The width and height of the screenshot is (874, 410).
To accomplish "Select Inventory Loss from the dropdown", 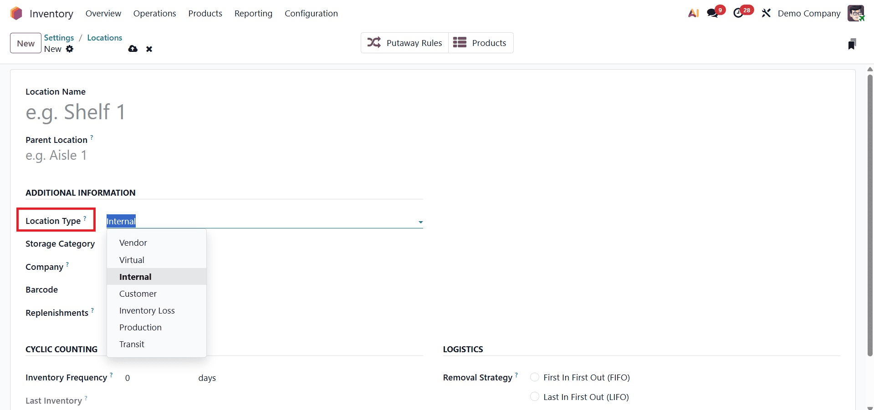I will (x=147, y=310).
